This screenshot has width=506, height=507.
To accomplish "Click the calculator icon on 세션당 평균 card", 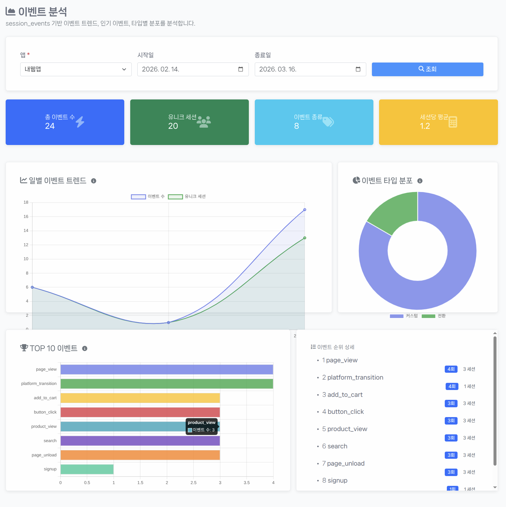I will pos(453,121).
